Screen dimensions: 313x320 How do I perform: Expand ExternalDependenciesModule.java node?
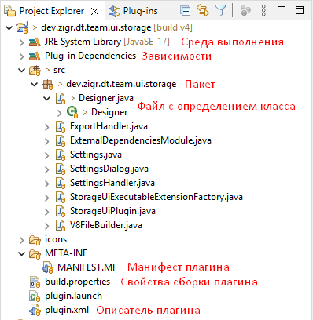point(47,141)
